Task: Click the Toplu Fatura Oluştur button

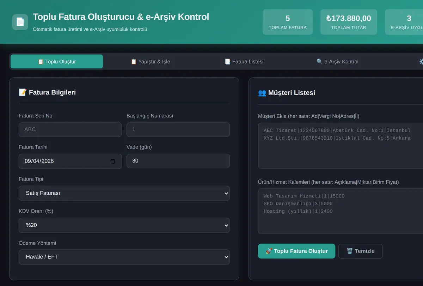Action: pyautogui.click(x=296, y=251)
